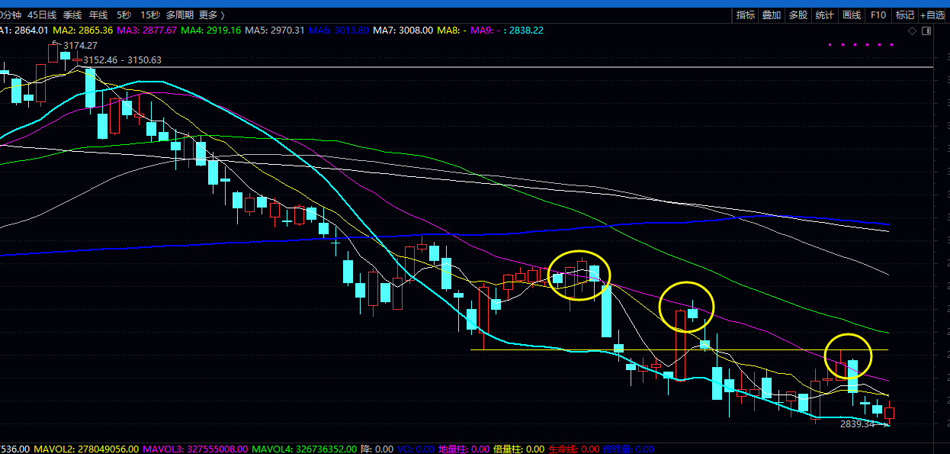Click the 3174.27 high price marker
This screenshot has height=454, width=950.
80,46
